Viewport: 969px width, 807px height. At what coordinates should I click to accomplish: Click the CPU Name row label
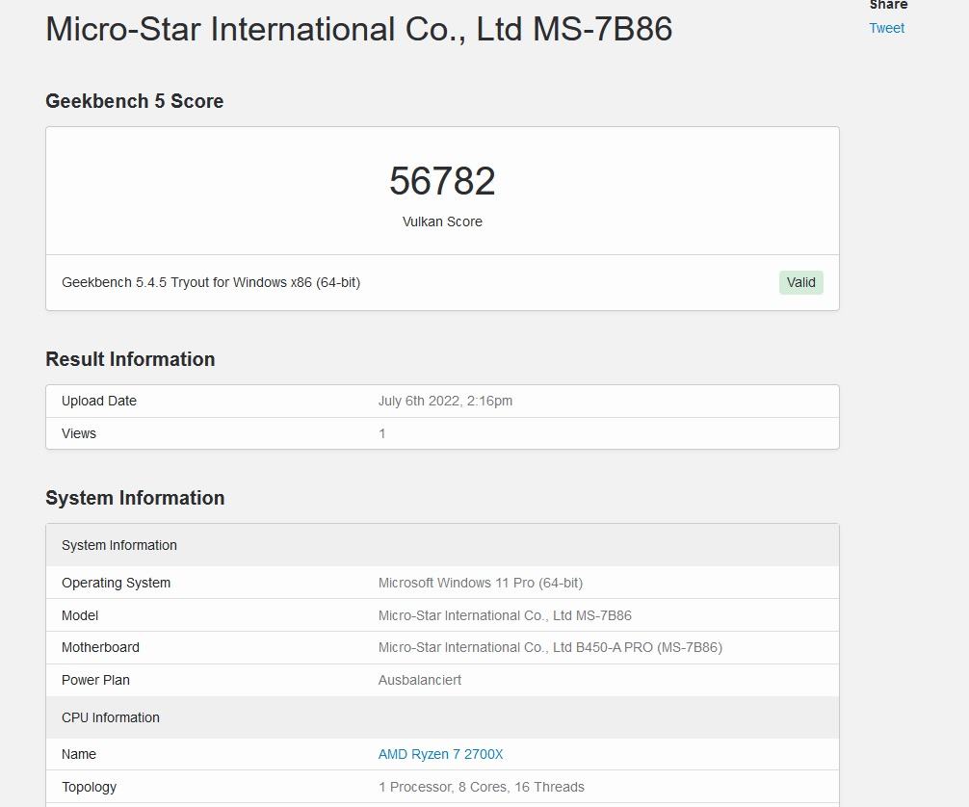pyautogui.click(x=78, y=754)
